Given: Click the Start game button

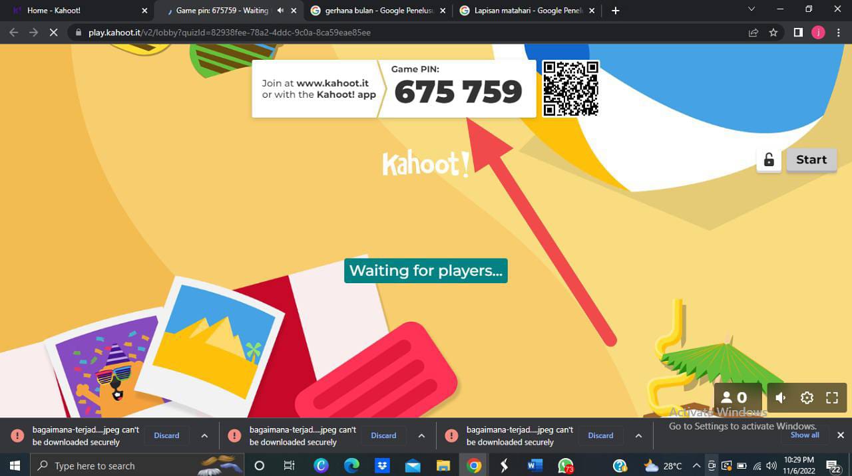Looking at the screenshot, I should (811, 160).
